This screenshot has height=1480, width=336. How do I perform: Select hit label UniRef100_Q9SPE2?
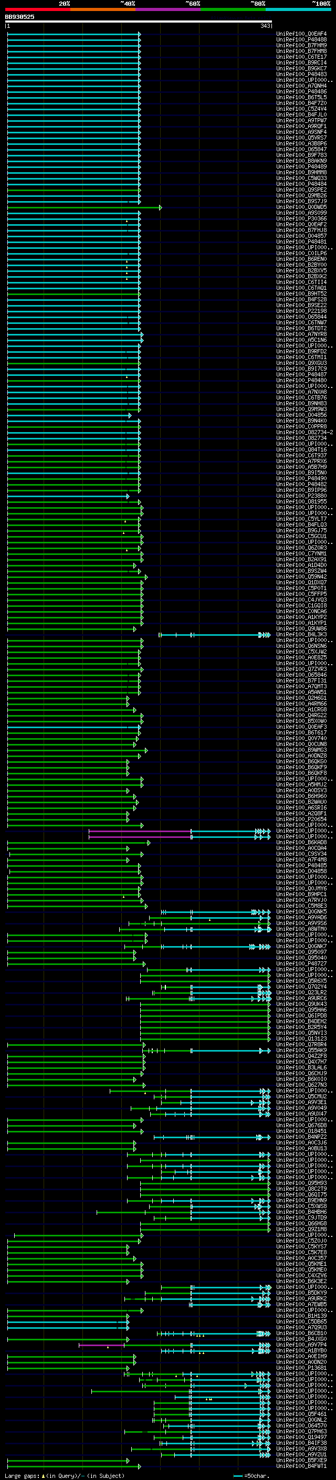[301, 190]
